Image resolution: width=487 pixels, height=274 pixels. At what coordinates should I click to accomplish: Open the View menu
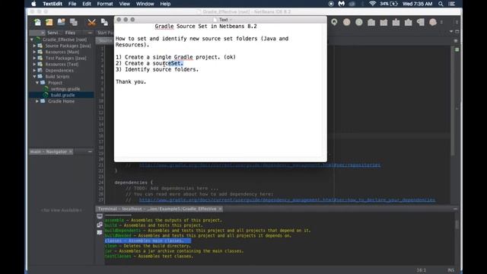pyautogui.click(x=125, y=4)
